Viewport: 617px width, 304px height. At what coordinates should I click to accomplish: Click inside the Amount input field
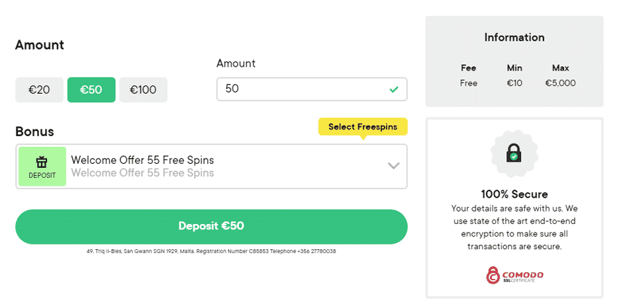pos(312,89)
